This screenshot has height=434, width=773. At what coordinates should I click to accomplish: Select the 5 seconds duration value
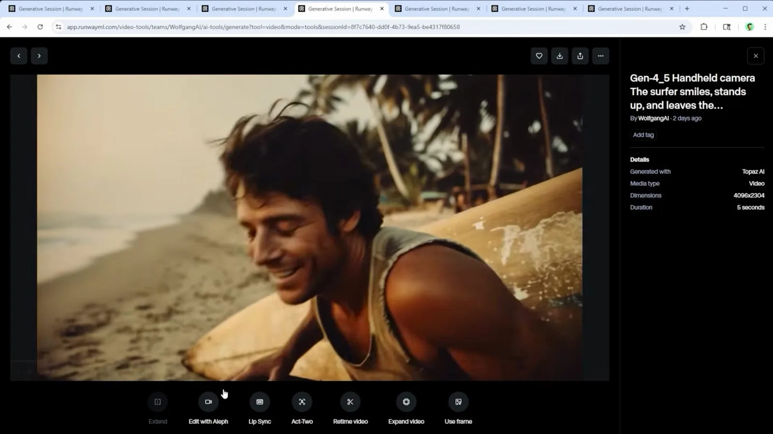tap(750, 207)
